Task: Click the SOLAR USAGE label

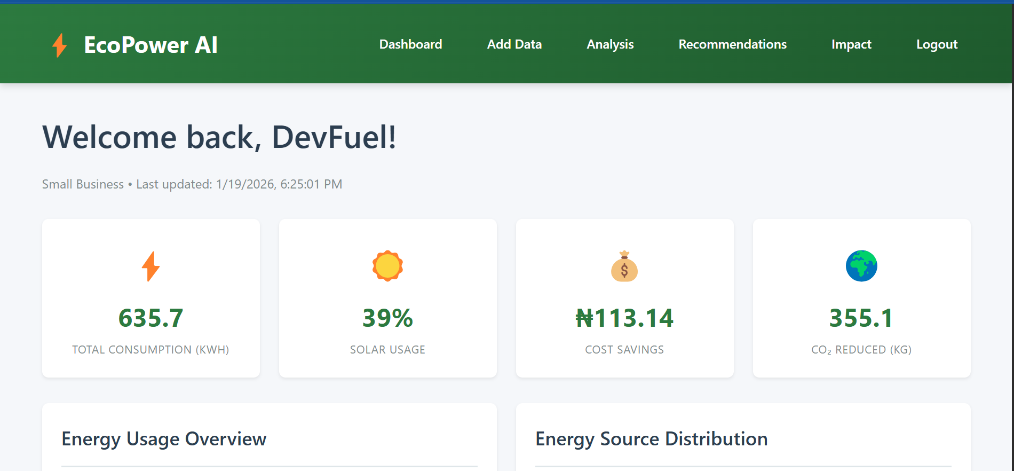Action: [x=387, y=350]
